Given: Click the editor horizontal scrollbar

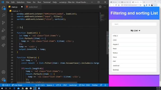Looking at the screenshot, I should (x=47, y=82).
